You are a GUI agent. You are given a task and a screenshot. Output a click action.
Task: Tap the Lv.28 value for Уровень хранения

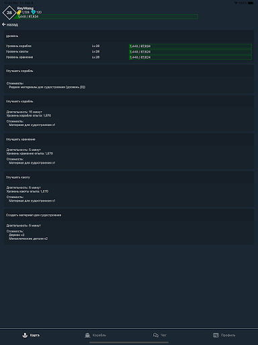(x=95, y=57)
